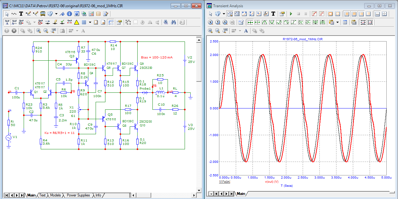Screen dimensions: 398x199
Task: Toggle horizontal cursor mode in analysis toolbar
Action: [377, 14]
